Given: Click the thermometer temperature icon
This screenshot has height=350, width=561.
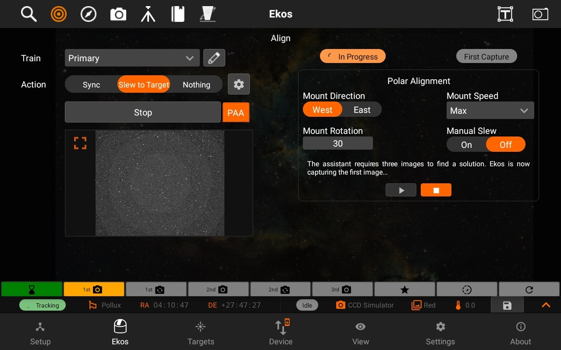Looking at the screenshot, I should 458,305.
